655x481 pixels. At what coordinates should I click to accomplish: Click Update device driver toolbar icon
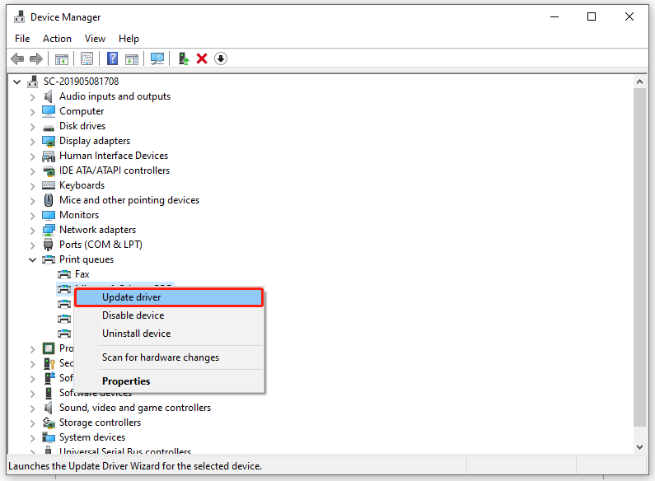pos(184,58)
